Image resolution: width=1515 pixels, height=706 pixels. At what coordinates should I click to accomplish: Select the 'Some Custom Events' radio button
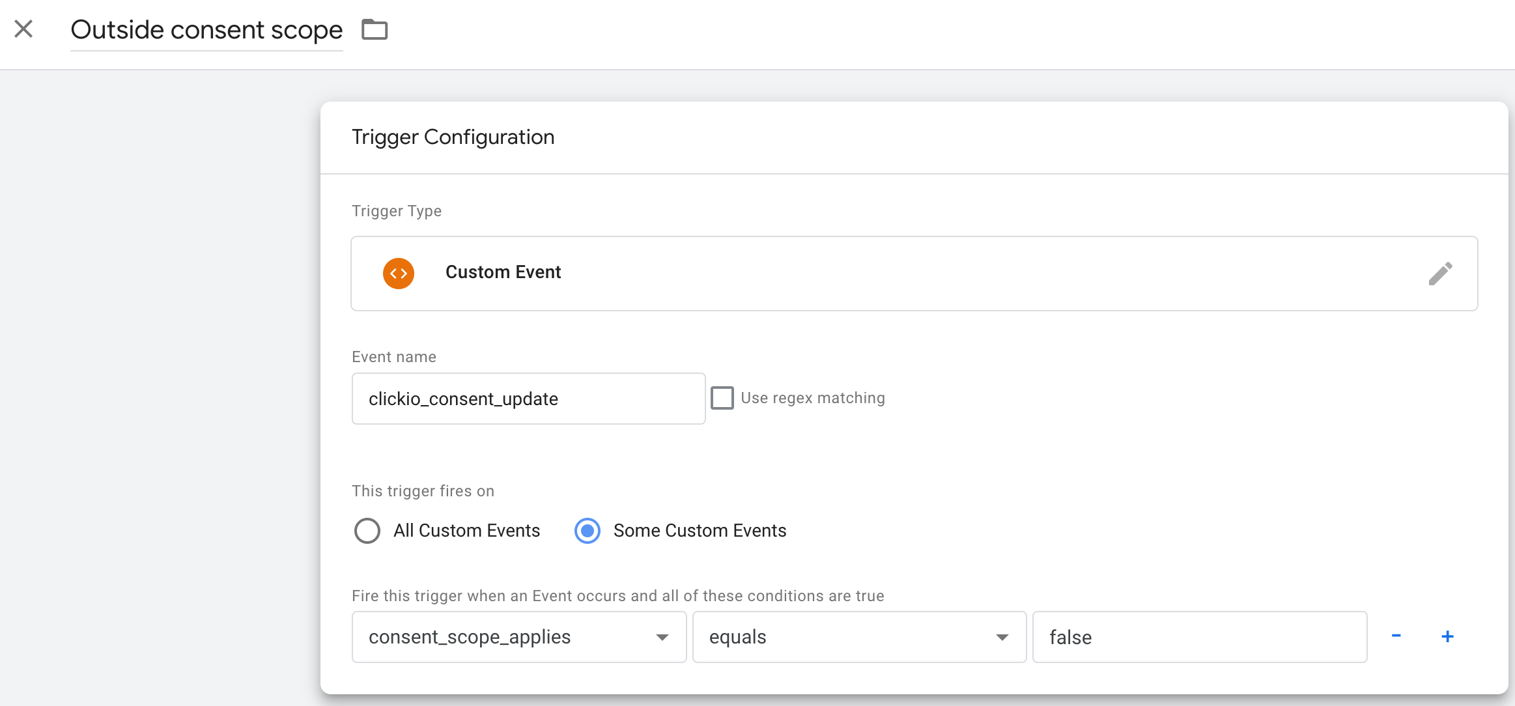tap(588, 531)
